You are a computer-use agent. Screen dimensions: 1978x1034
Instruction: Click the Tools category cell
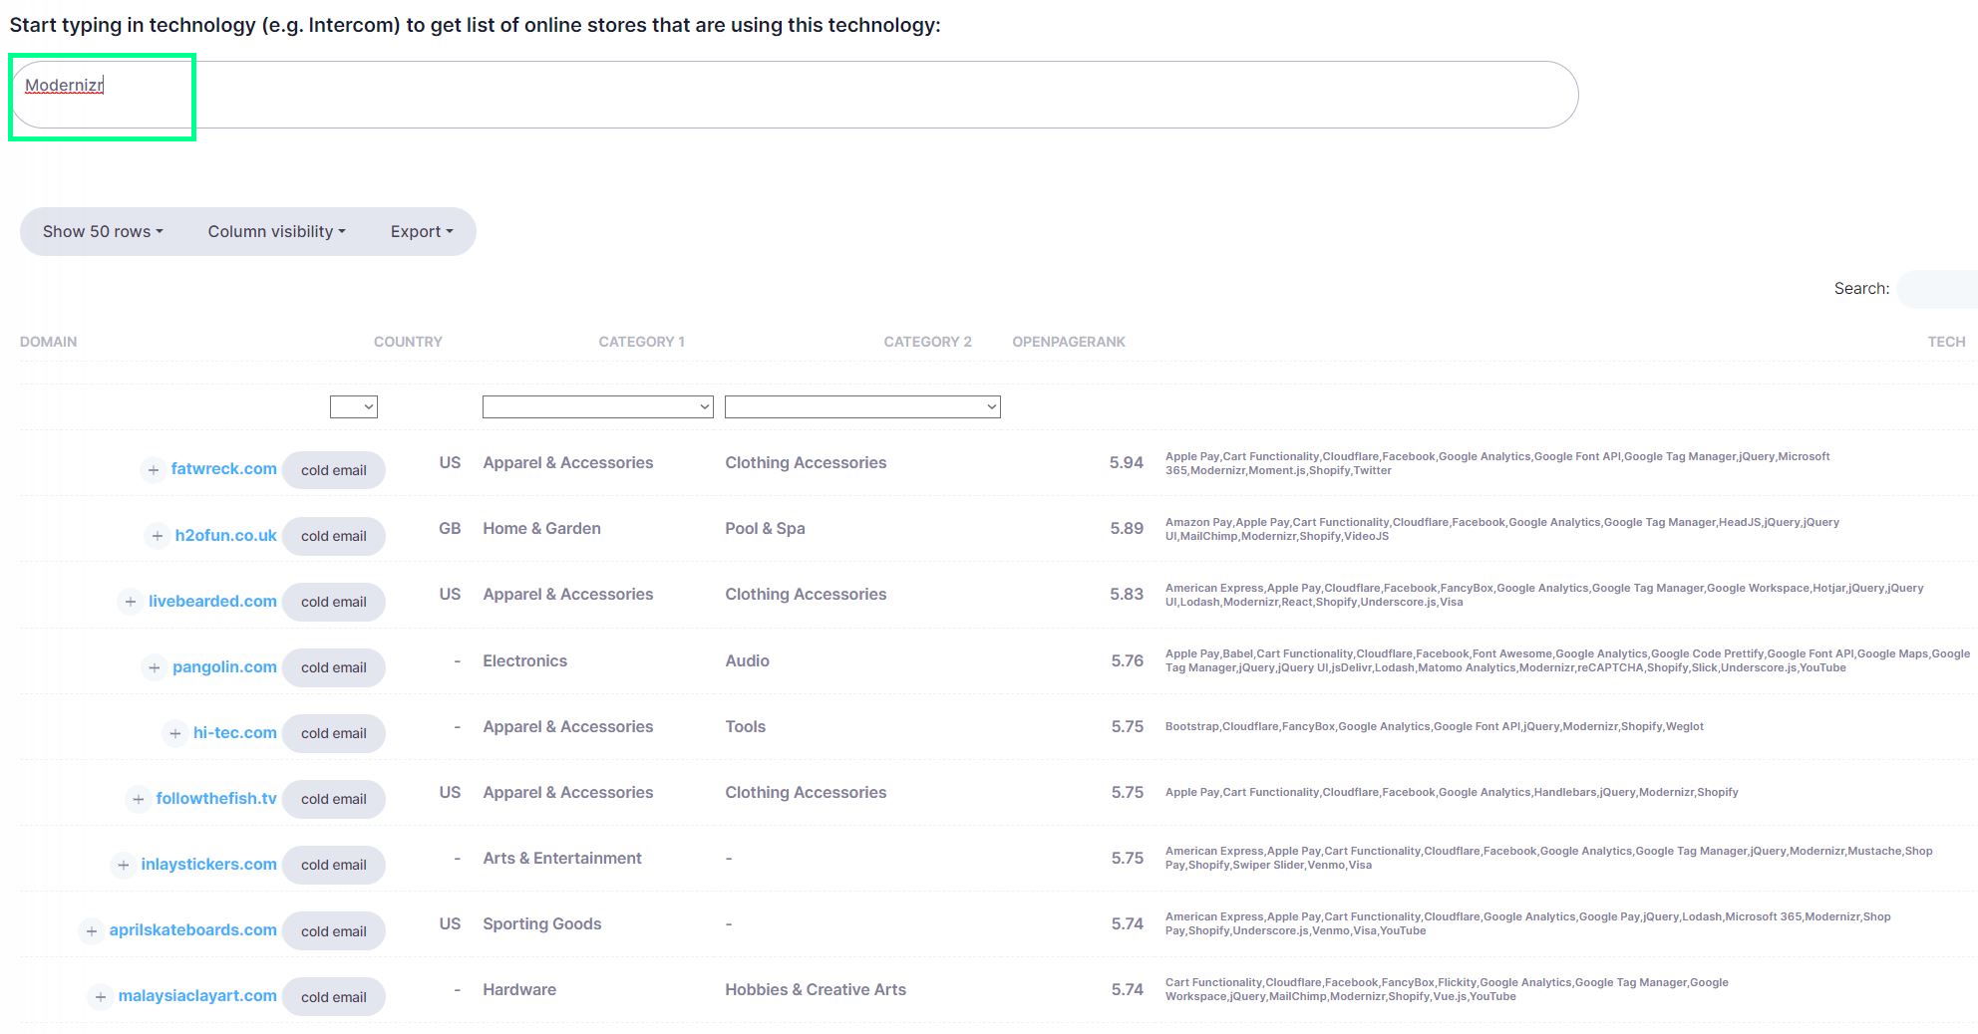[x=745, y=726]
